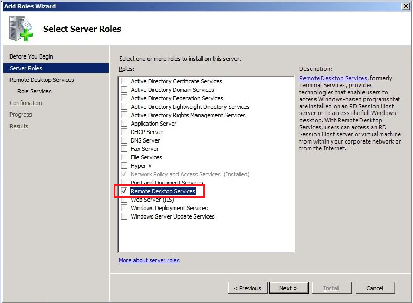Select the DHCP Server role label
Screen dimensions: 413x303
[147, 132]
